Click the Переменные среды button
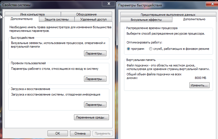The height and width of the screenshot is (139, 218). (x=91, y=117)
